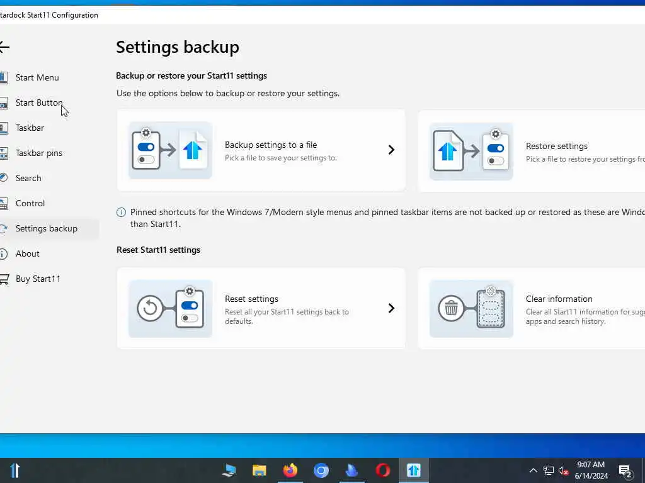Viewport: 645px width, 483px height.
Task: Click the 'Settings backup' page heading
Action: (177, 47)
